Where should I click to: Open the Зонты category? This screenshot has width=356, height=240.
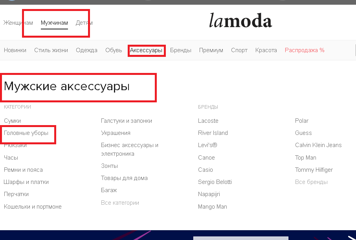coord(110,166)
